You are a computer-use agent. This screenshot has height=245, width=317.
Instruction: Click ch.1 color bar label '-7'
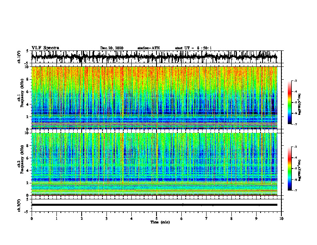tap(295, 124)
